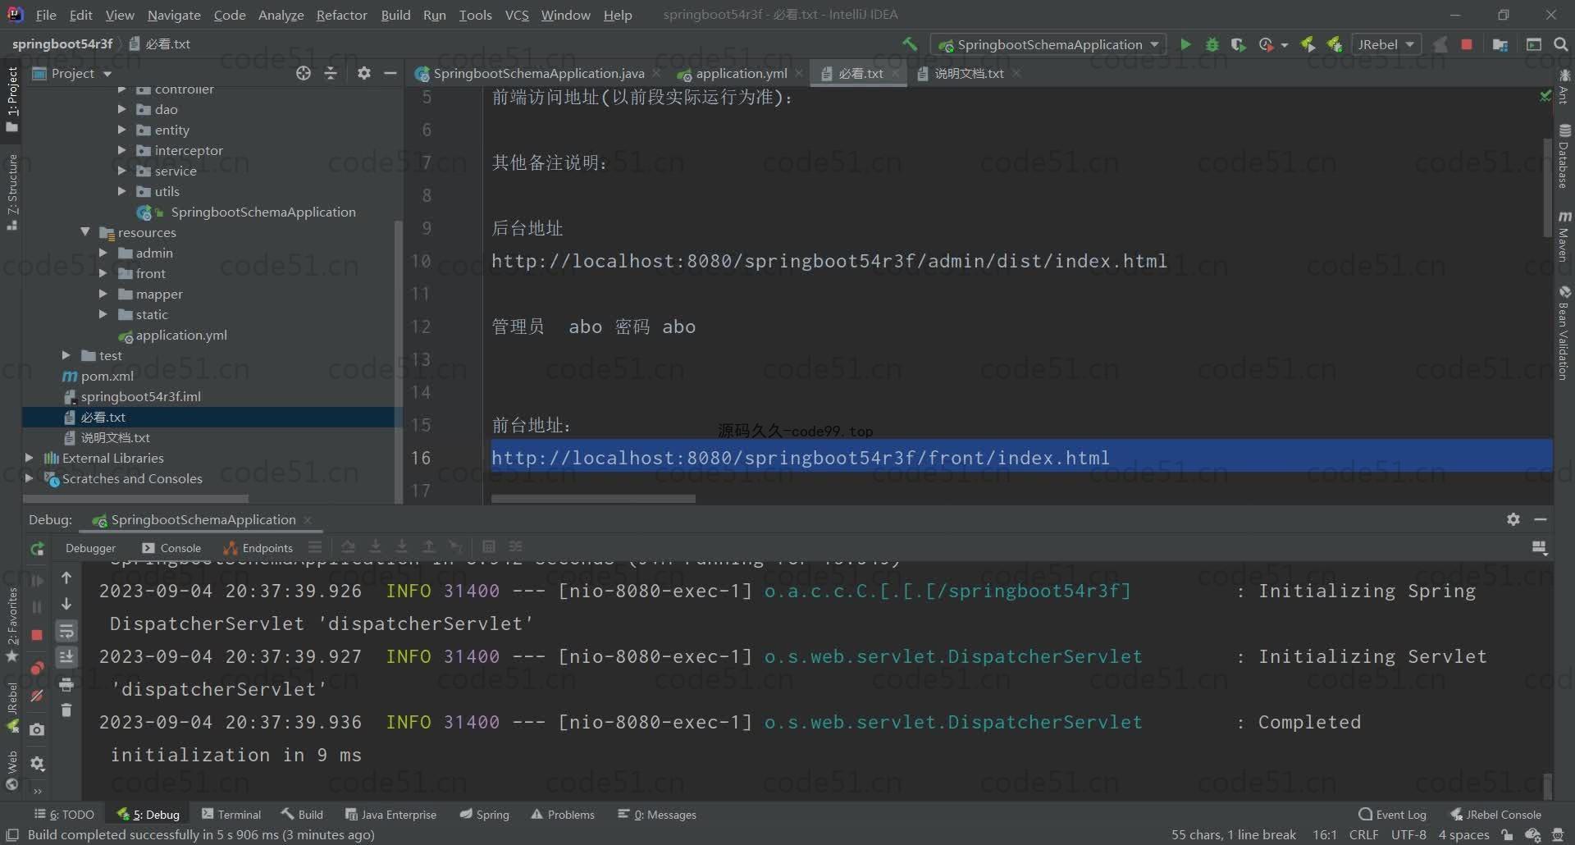Clear the console with the trash icon

pos(66,710)
